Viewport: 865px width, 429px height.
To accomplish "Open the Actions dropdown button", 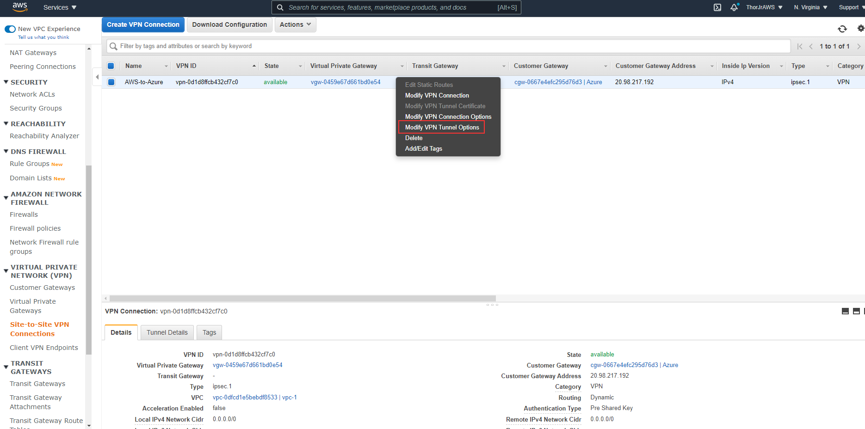I will click(x=296, y=25).
